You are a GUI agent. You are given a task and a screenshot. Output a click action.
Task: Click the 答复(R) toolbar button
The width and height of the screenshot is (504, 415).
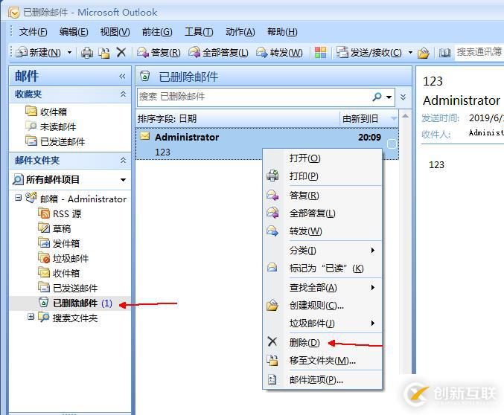[x=159, y=52]
